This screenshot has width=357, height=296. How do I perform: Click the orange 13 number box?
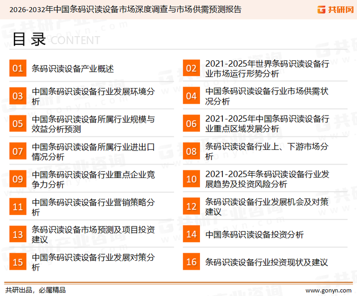tap(18, 234)
